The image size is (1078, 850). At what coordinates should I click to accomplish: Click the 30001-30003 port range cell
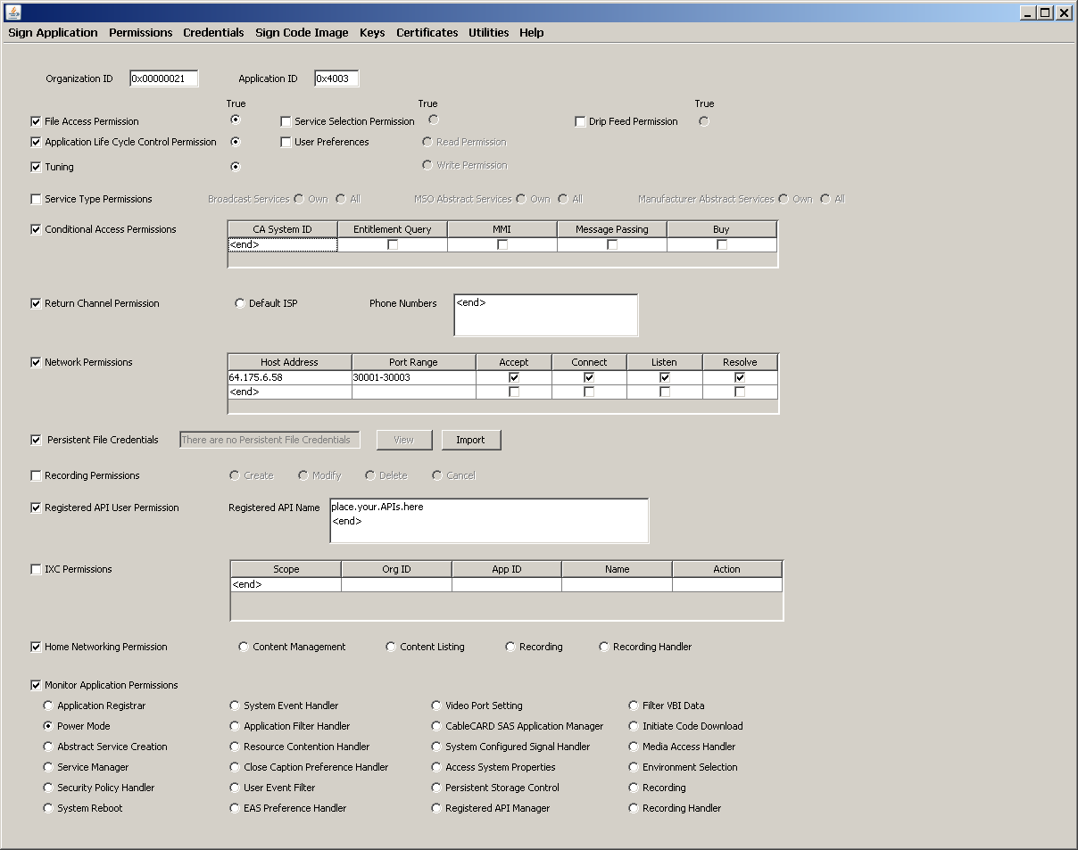414,377
